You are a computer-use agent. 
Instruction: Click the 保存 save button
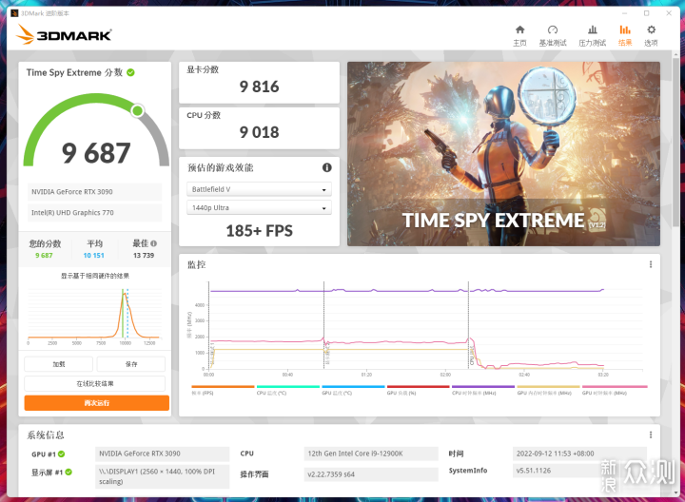(131, 364)
